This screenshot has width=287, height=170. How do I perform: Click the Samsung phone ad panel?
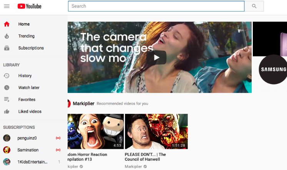click(x=270, y=39)
